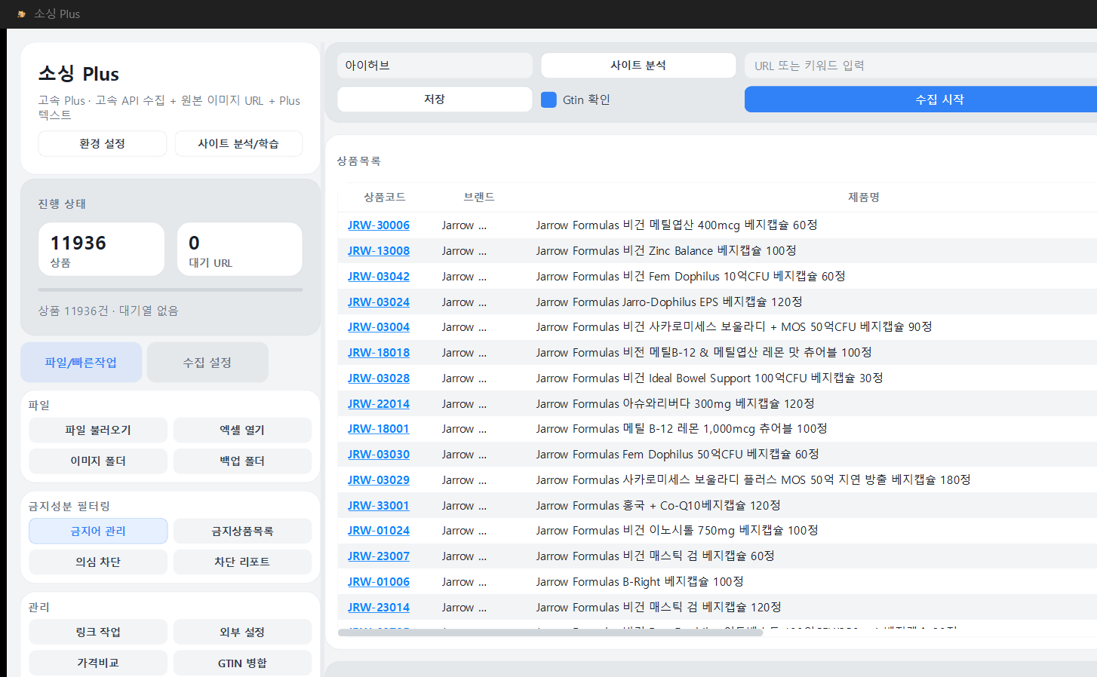Select product name '아슈와리버다 300mg 베지캡슐 120정'
This screenshot has height=677, width=1097.
point(718,404)
